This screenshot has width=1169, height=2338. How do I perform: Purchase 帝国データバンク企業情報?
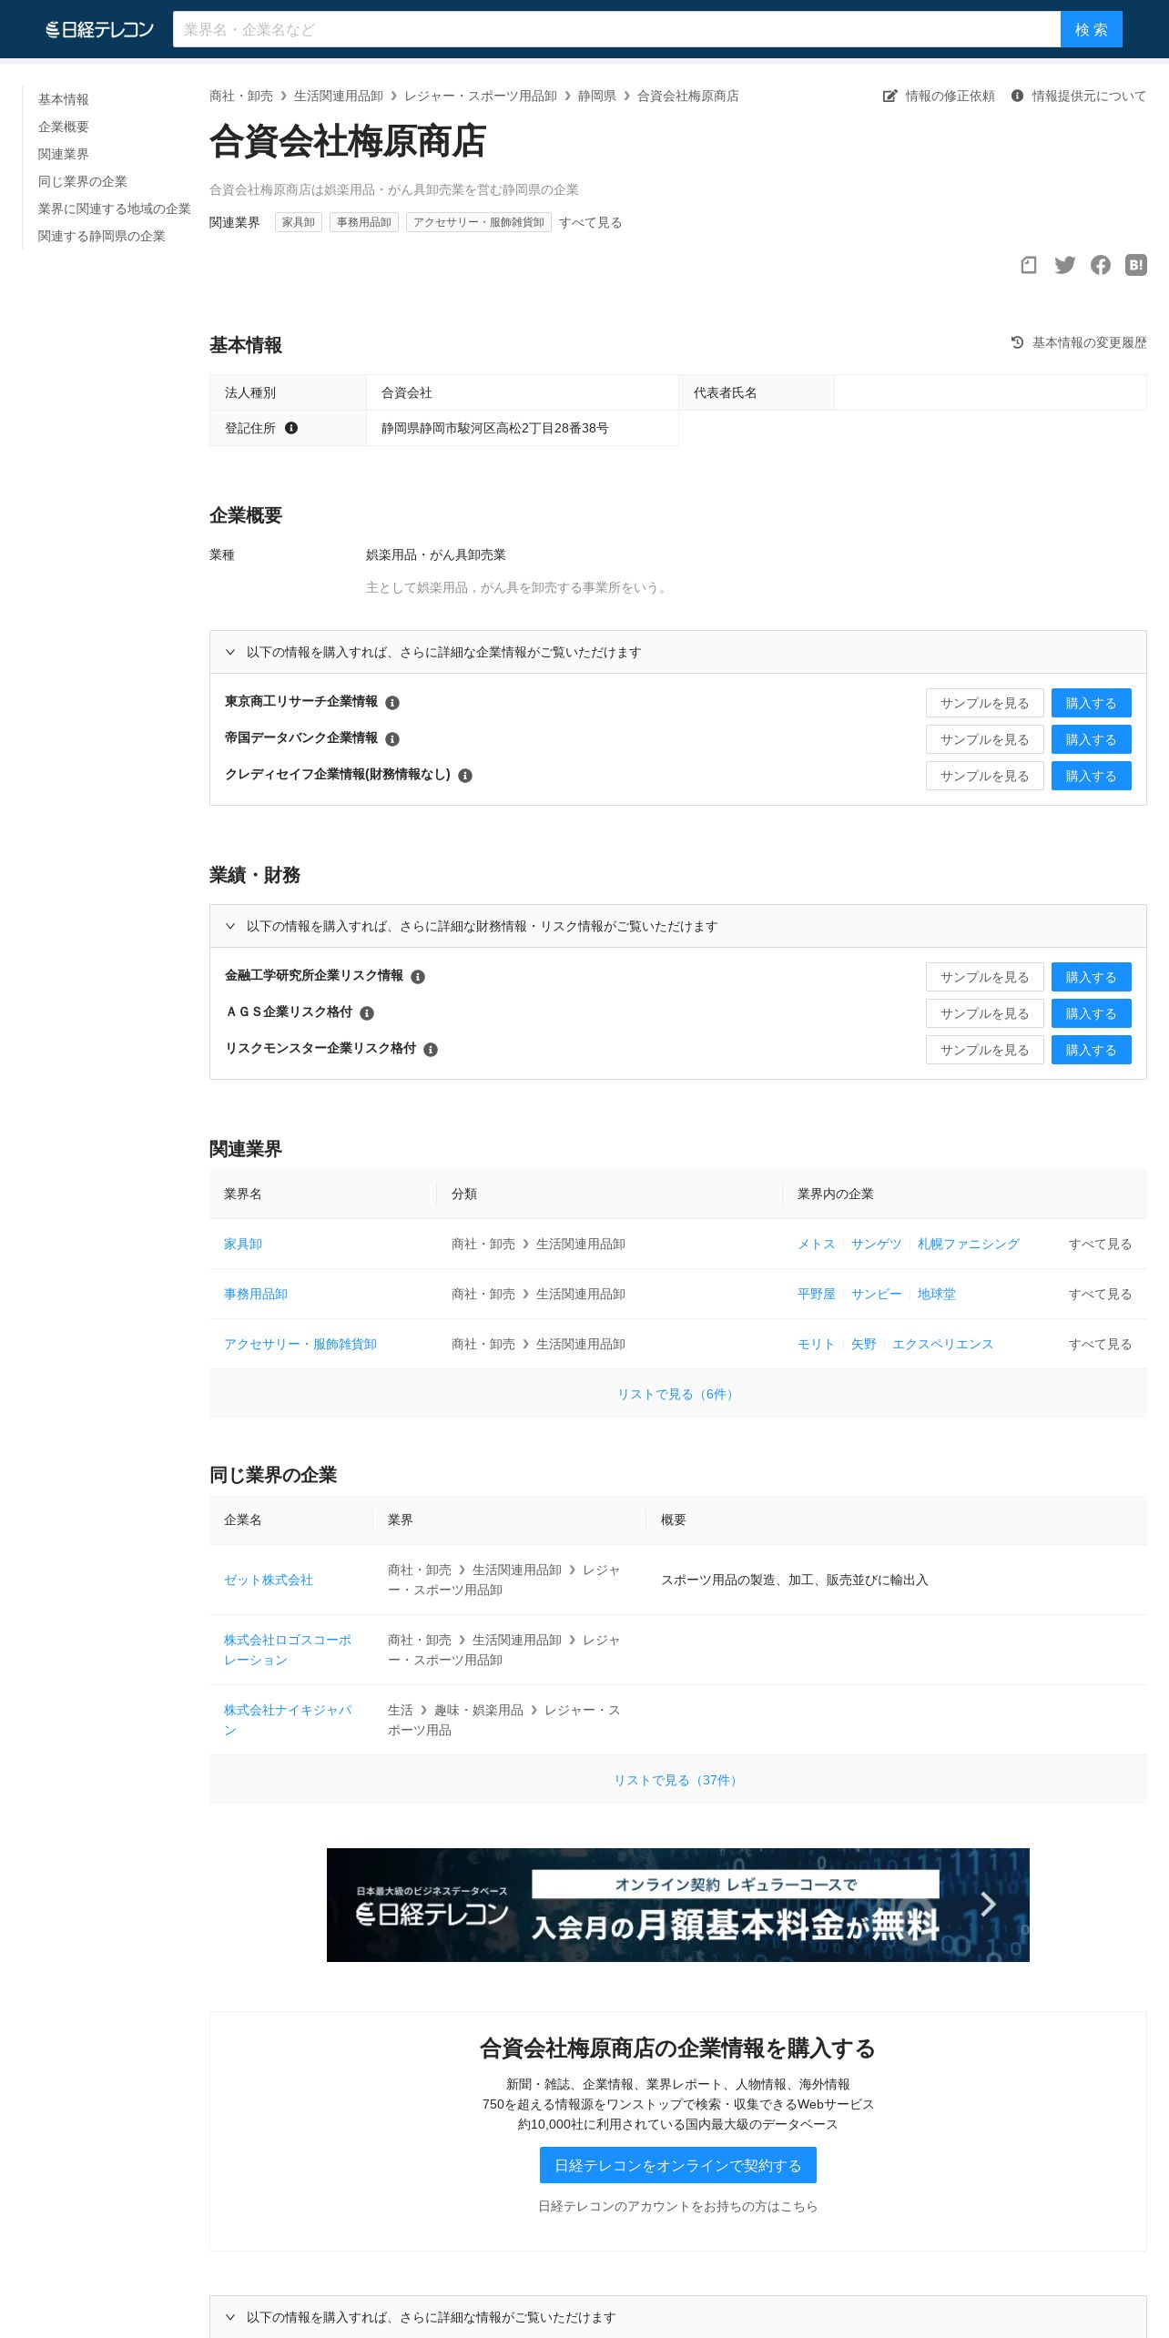[1092, 739]
